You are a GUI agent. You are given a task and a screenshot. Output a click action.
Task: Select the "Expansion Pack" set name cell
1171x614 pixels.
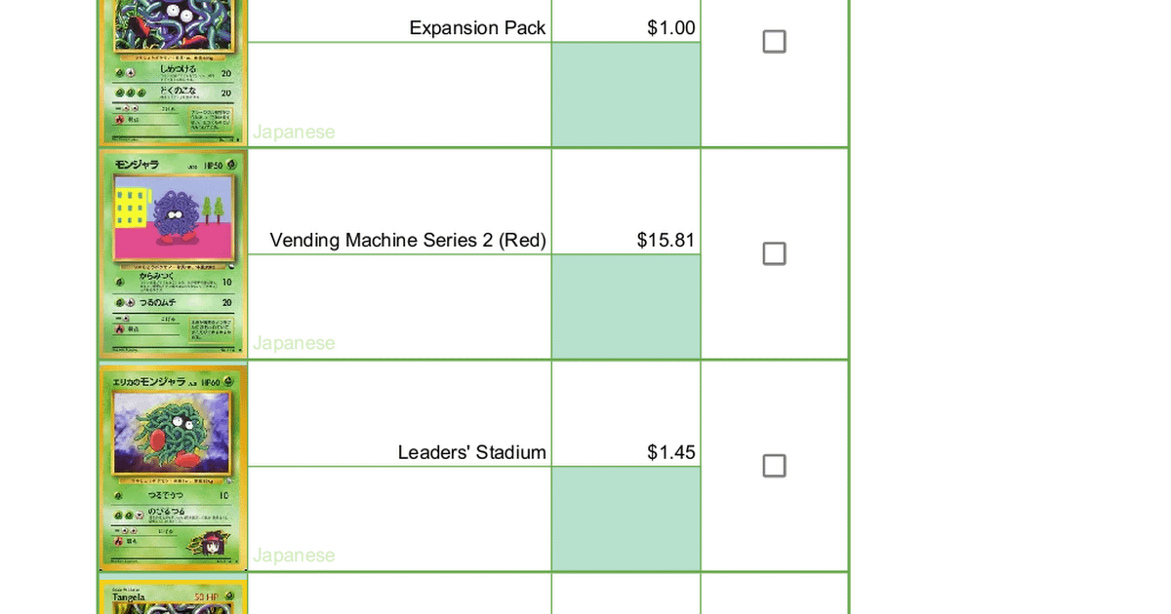pos(477,28)
